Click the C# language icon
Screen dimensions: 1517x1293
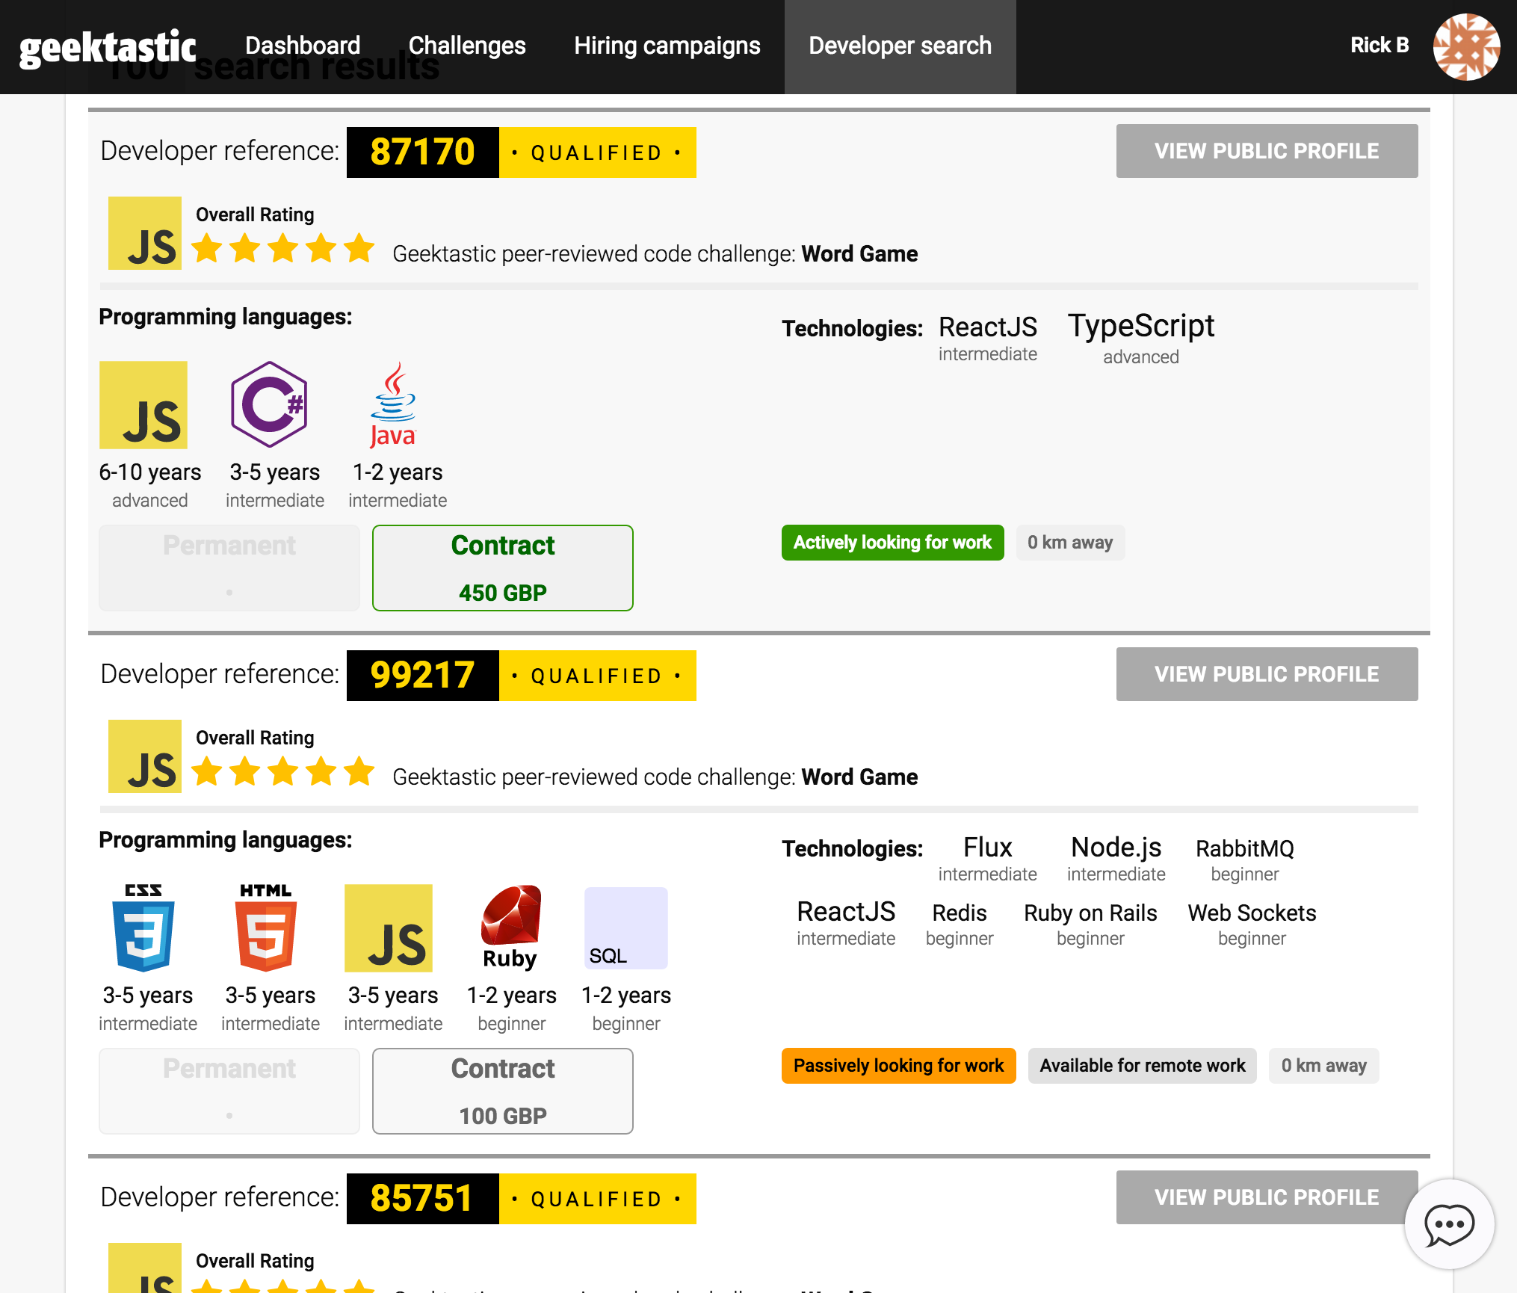click(269, 404)
